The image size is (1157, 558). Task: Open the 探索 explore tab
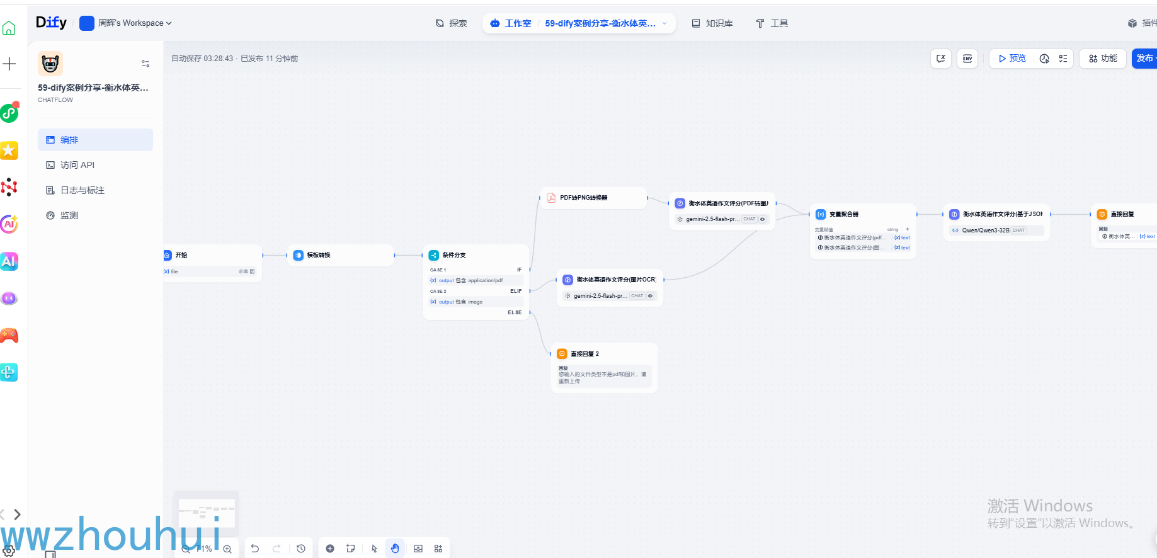tap(452, 23)
